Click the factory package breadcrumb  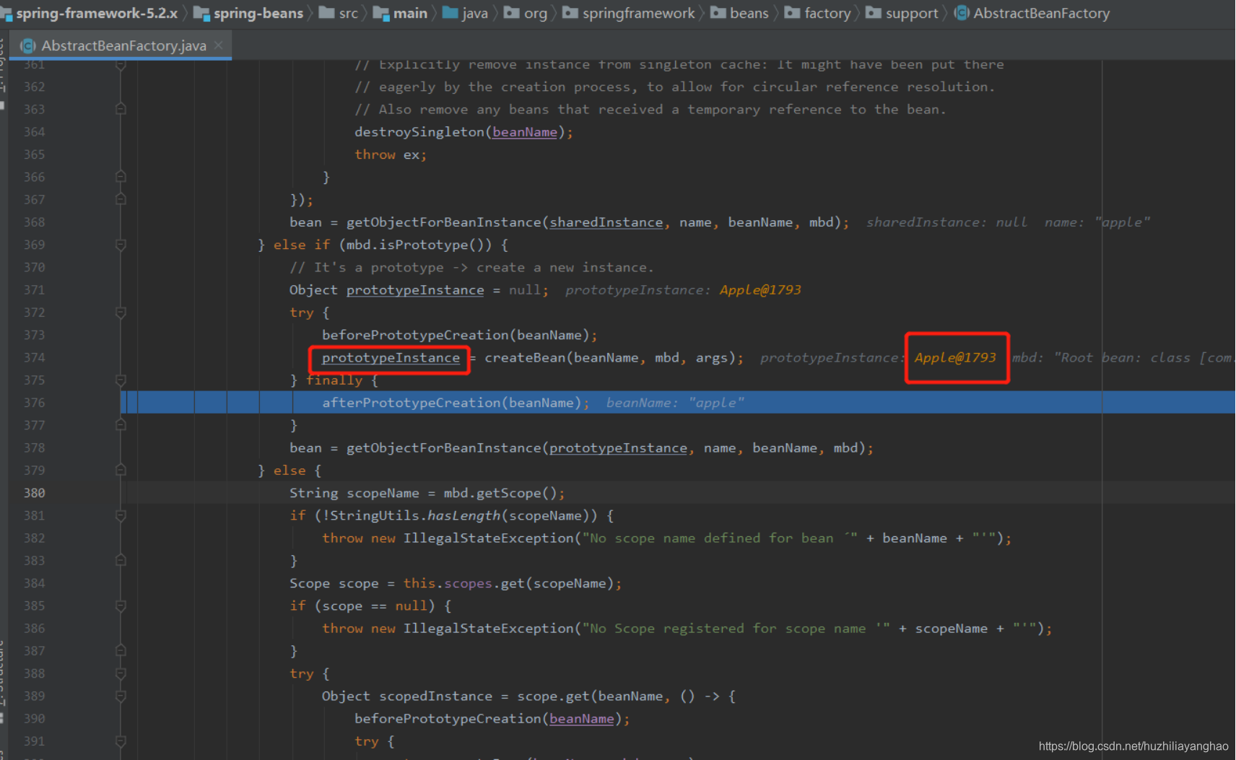827,13
